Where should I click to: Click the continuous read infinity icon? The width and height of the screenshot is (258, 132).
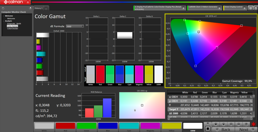tap(238, 124)
